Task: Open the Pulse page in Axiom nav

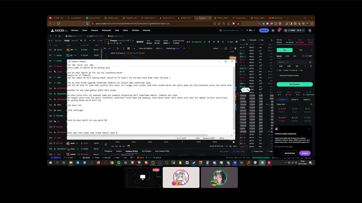Action: coord(85,30)
